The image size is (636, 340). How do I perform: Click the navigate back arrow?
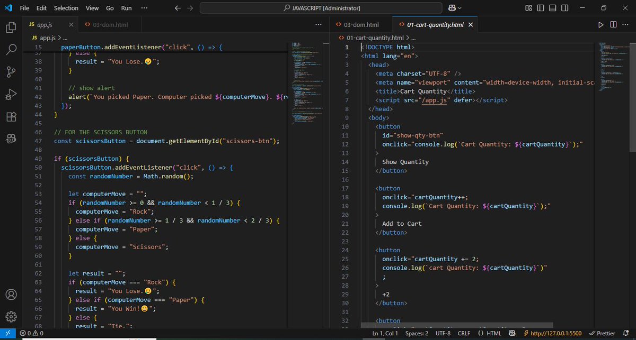coord(178,8)
